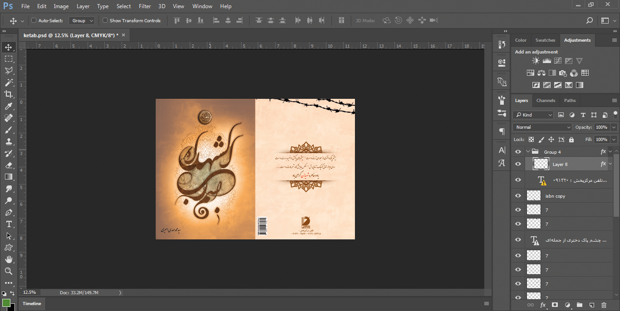Enable Show Transform Controls checkbox
This screenshot has width=620, height=311.
pyautogui.click(x=105, y=20)
